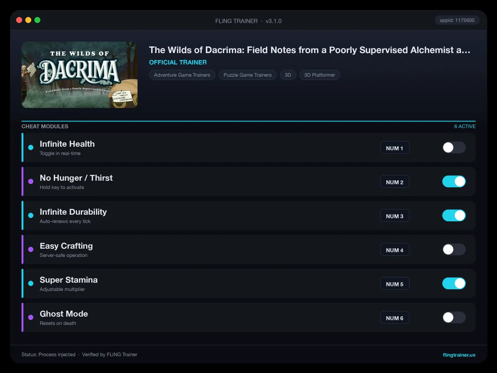Click the purple dot beside Ghost Mode
The height and width of the screenshot is (373, 497).
tap(31, 317)
